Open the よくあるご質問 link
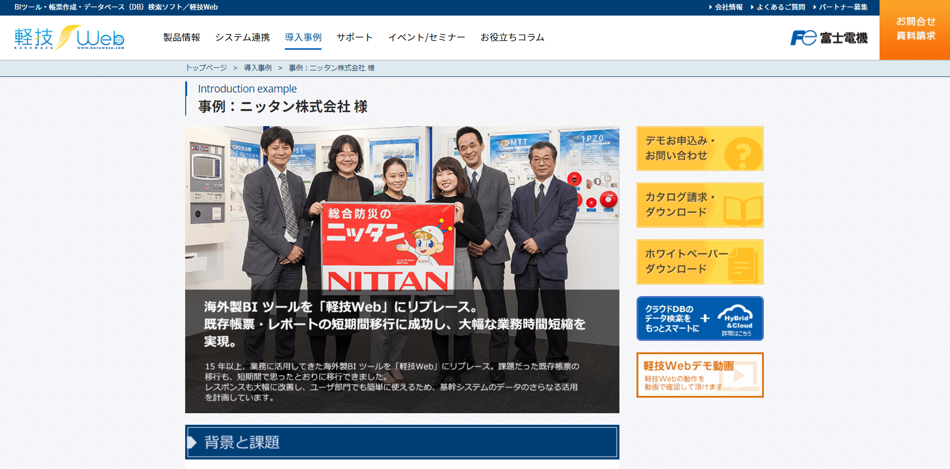 (x=778, y=7)
